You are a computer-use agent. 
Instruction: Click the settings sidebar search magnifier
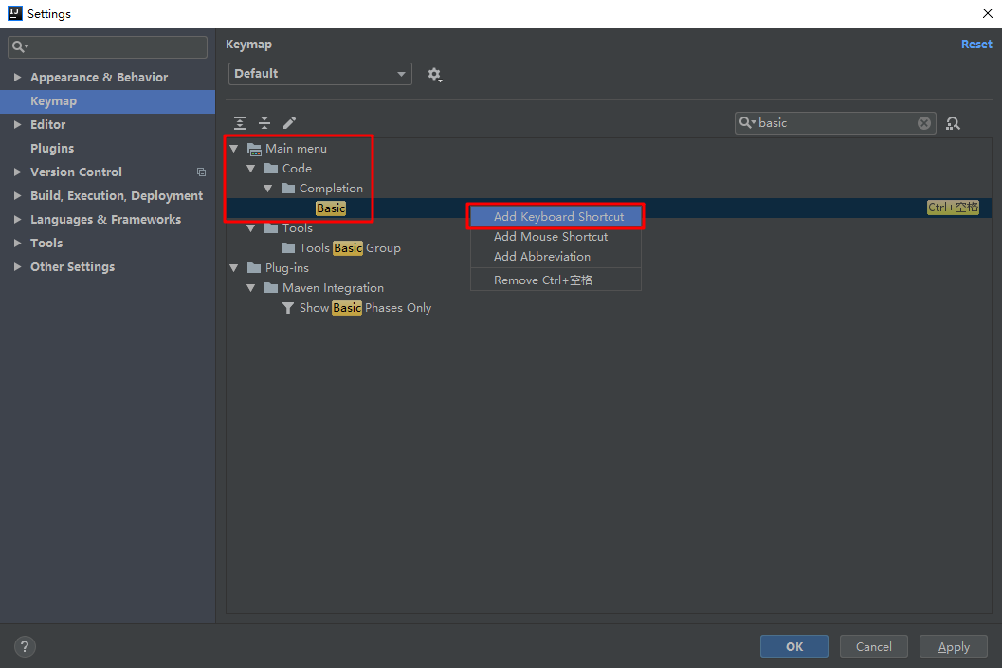(x=20, y=46)
